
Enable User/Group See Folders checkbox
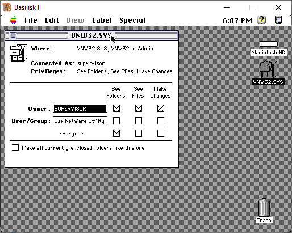(116, 121)
